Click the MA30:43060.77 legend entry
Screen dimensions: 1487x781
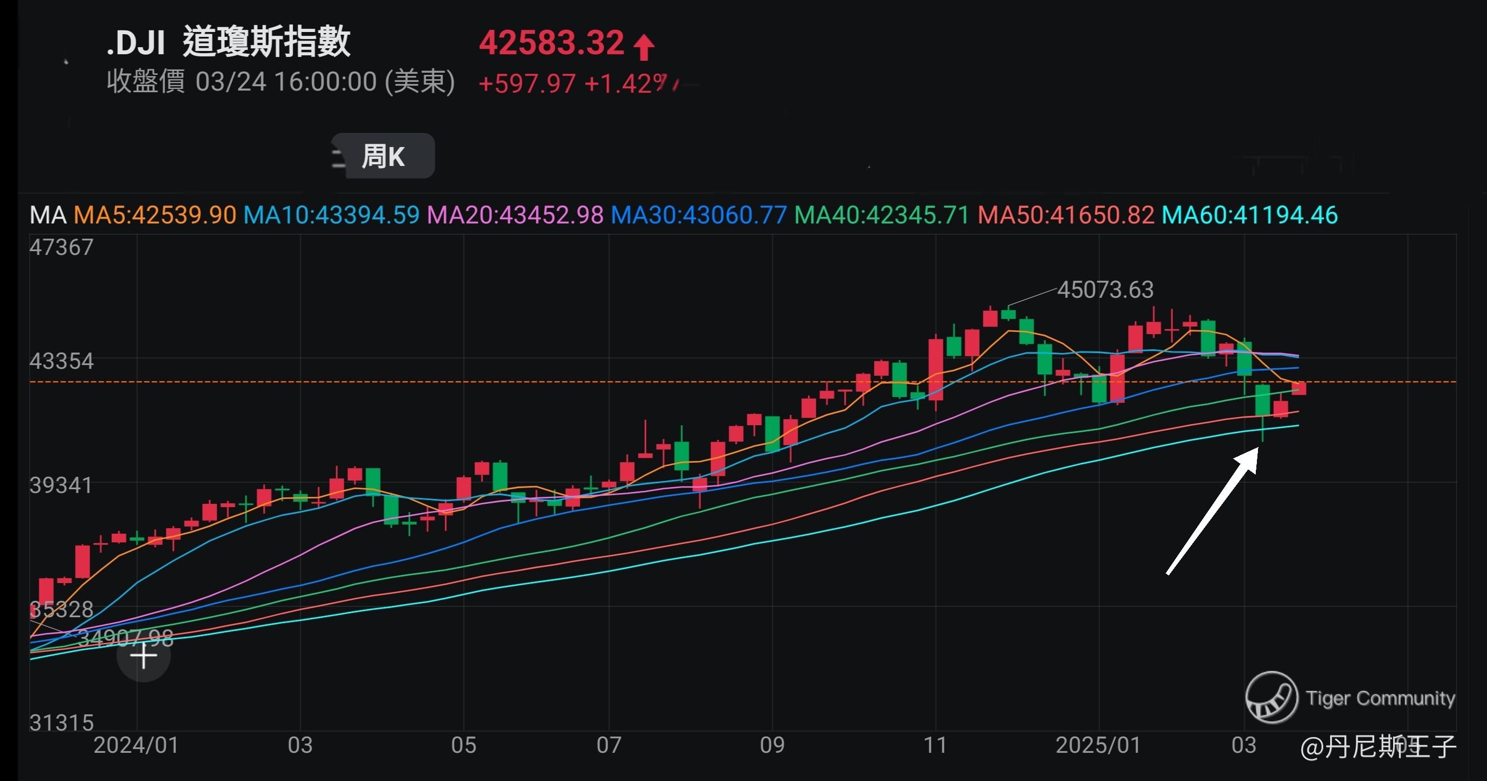[698, 215]
